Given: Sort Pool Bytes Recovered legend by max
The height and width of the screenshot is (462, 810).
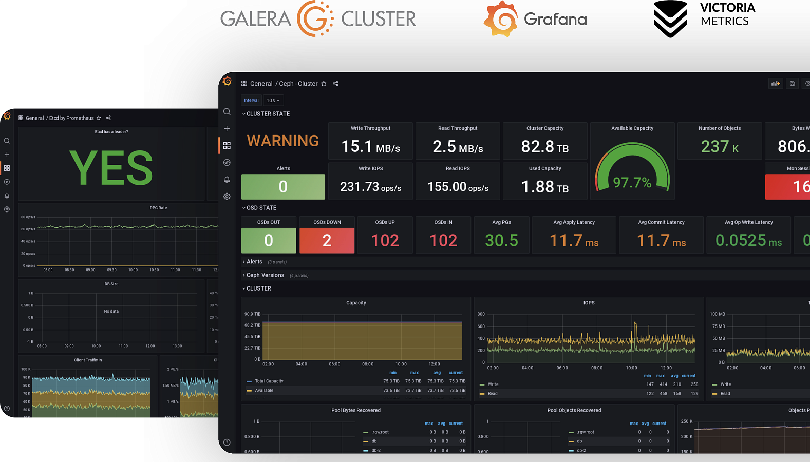Looking at the screenshot, I should (429, 423).
